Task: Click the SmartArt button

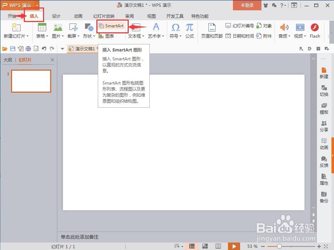Action: 111,26
